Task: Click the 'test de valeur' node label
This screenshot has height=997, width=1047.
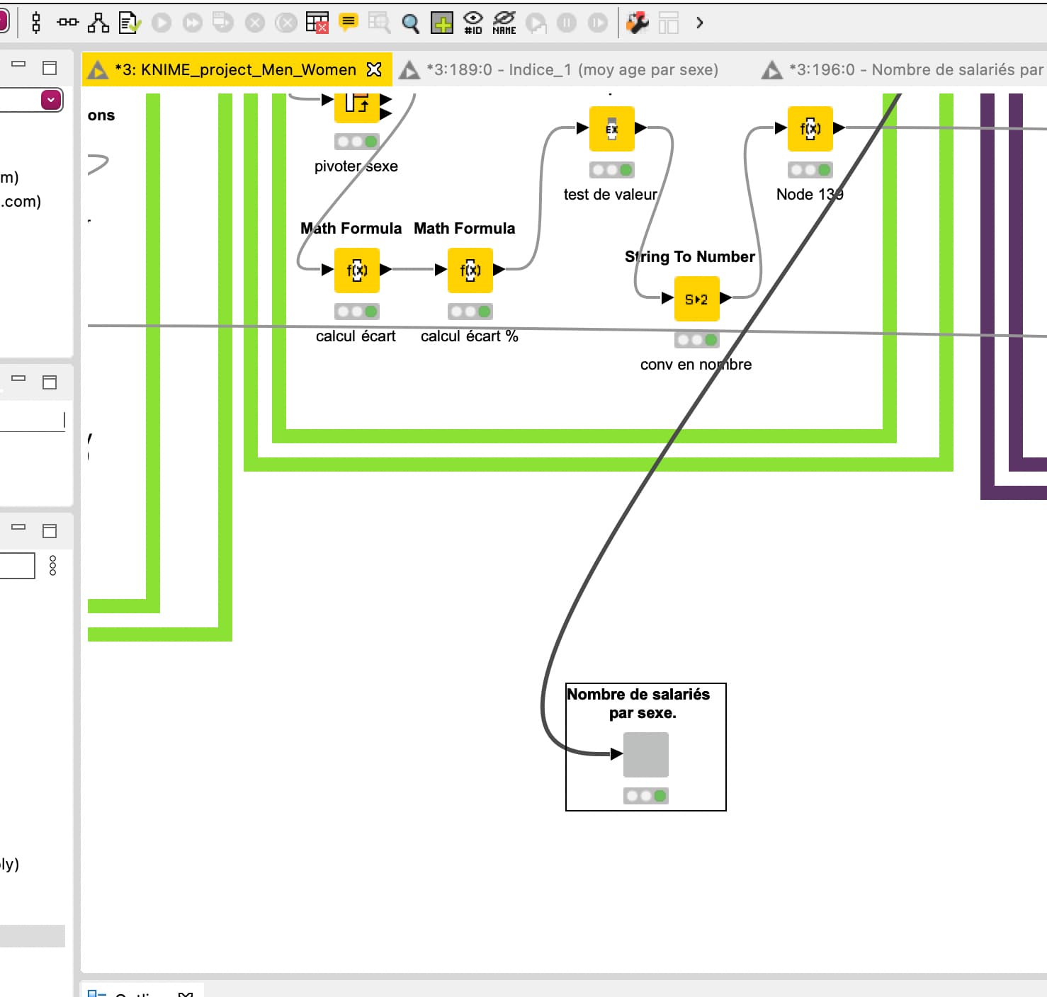Action: pyautogui.click(x=611, y=195)
